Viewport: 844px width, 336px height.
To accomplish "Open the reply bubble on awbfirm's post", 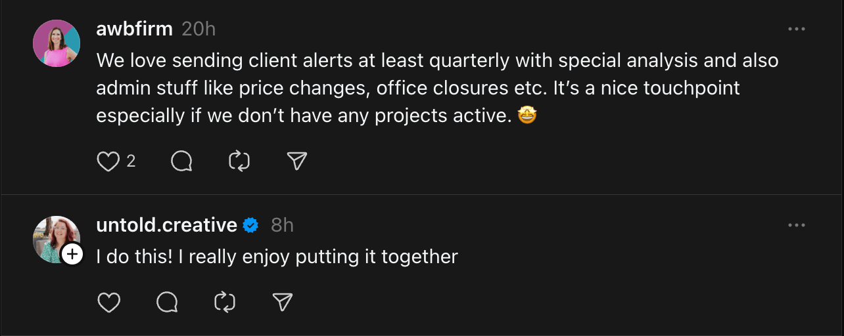I will tap(181, 161).
